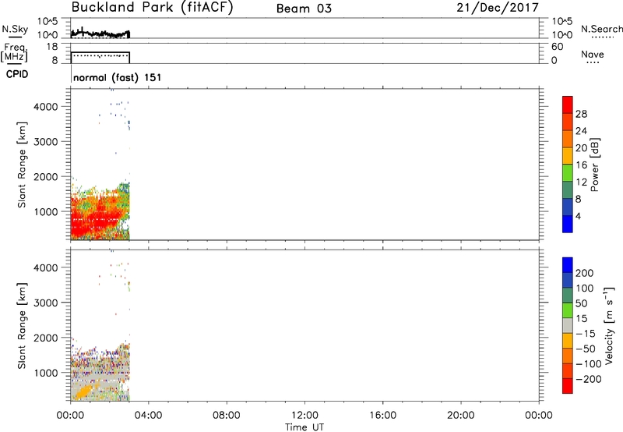Click the N.Search legend label
This screenshot has height=432, width=623.
pyautogui.click(x=601, y=29)
